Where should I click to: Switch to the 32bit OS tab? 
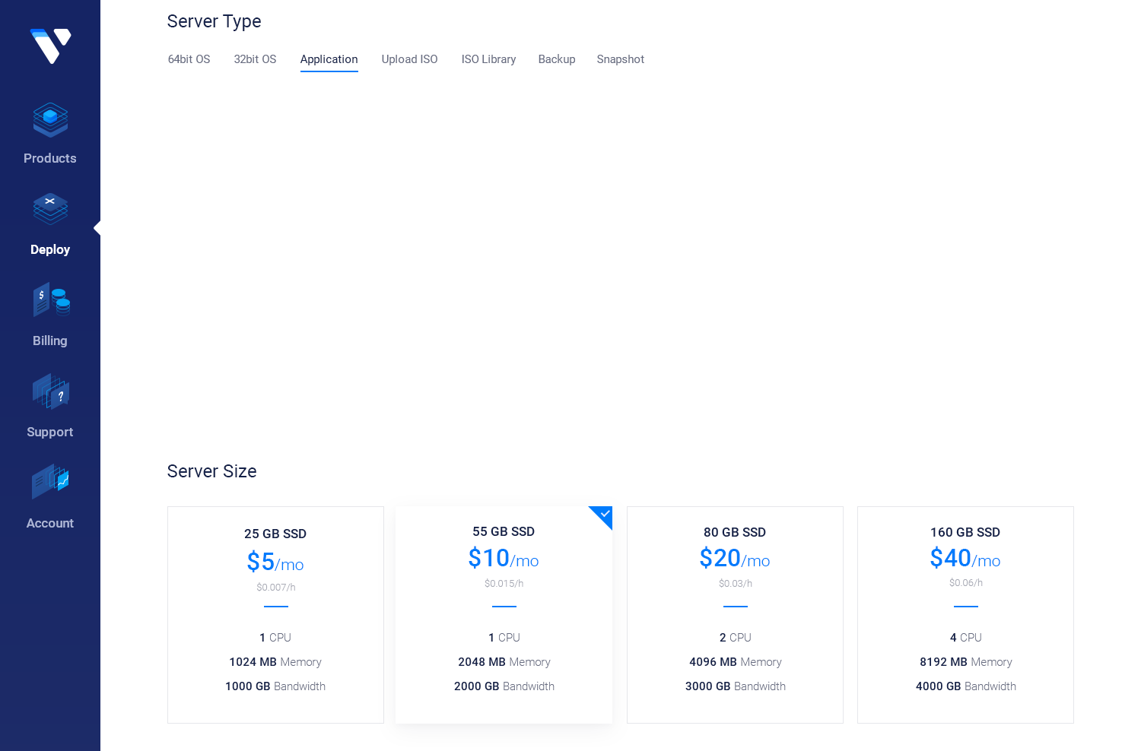pyautogui.click(x=255, y=59)
